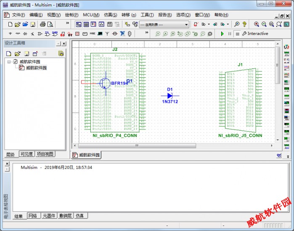Zoom in with the magnifier plus icon
294x231 pixels.
click(256, 24)
